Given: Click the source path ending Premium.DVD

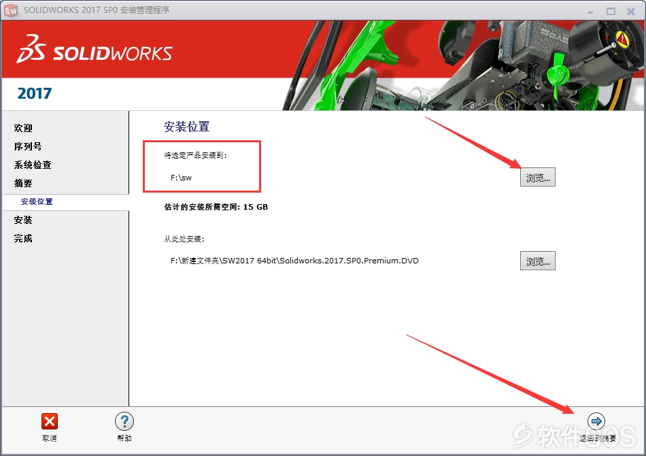Looking at the screenshot, I should pyautogui.click(x=294, y=261).
